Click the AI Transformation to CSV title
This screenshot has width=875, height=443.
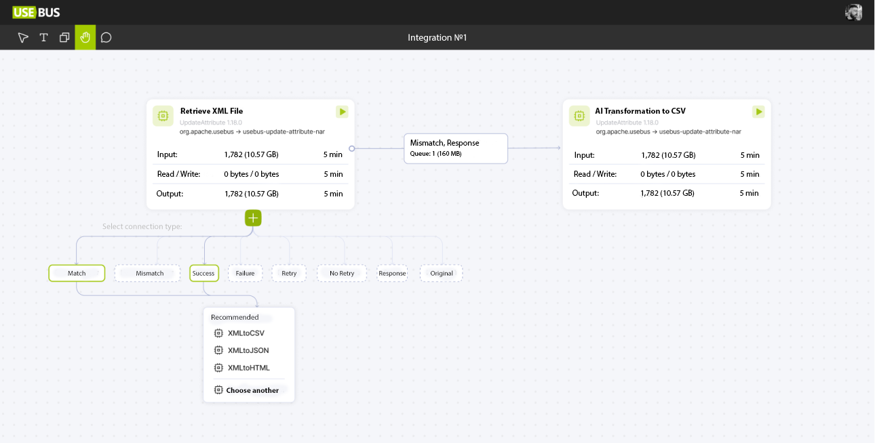coord(640,111)
